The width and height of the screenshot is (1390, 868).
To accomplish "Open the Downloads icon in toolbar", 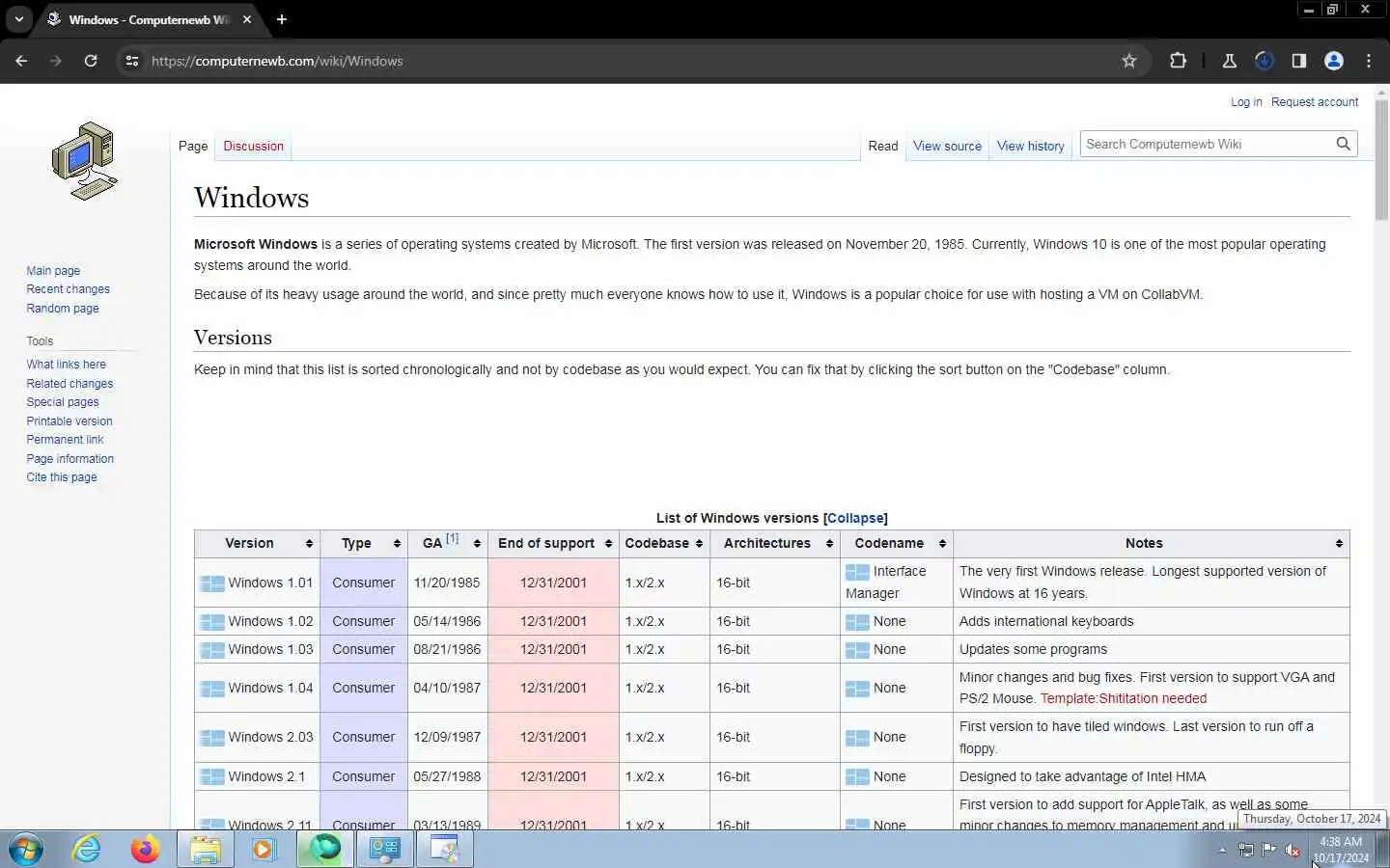I will (1265, 61).
